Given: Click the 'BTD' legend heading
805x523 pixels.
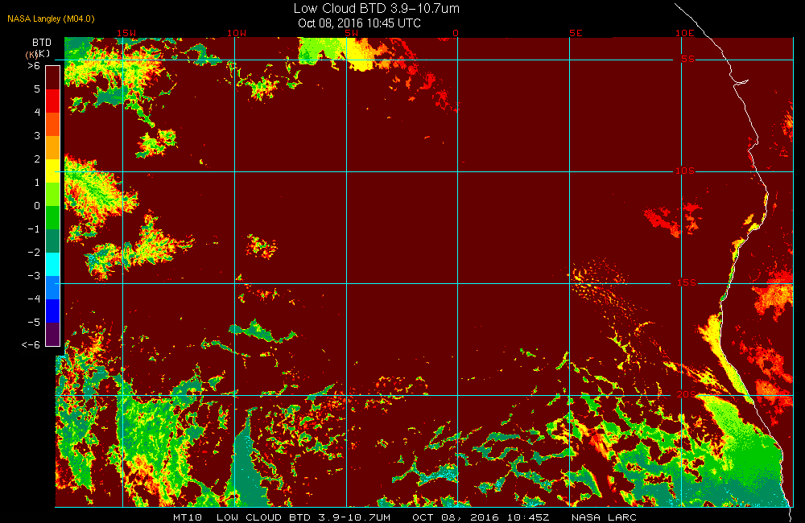Looking at the screenshot, I should point(42,43).
